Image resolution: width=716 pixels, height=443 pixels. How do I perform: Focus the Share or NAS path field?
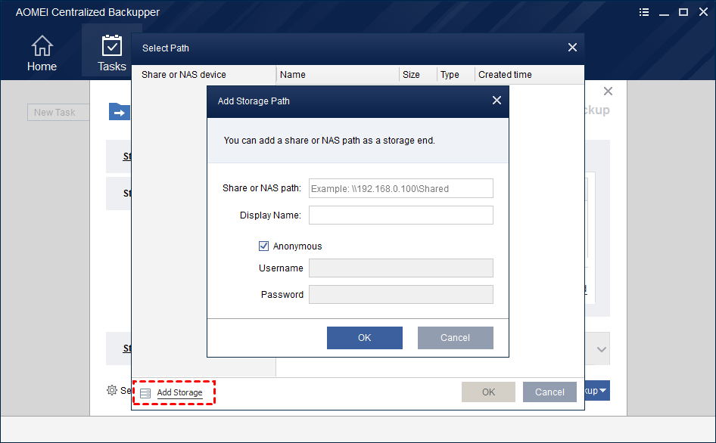(x=401, y=188)
